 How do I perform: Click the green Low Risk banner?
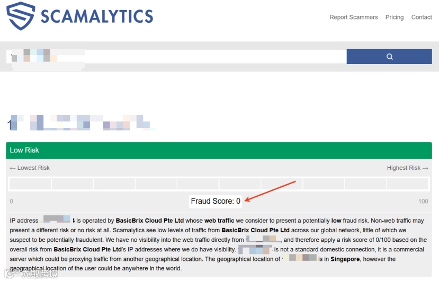click(219, 150)
